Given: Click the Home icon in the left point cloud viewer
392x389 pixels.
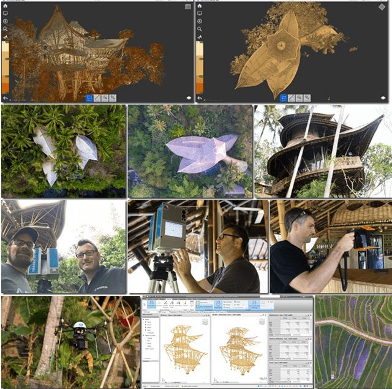Looking at the screenshot, I should (5, 4).
